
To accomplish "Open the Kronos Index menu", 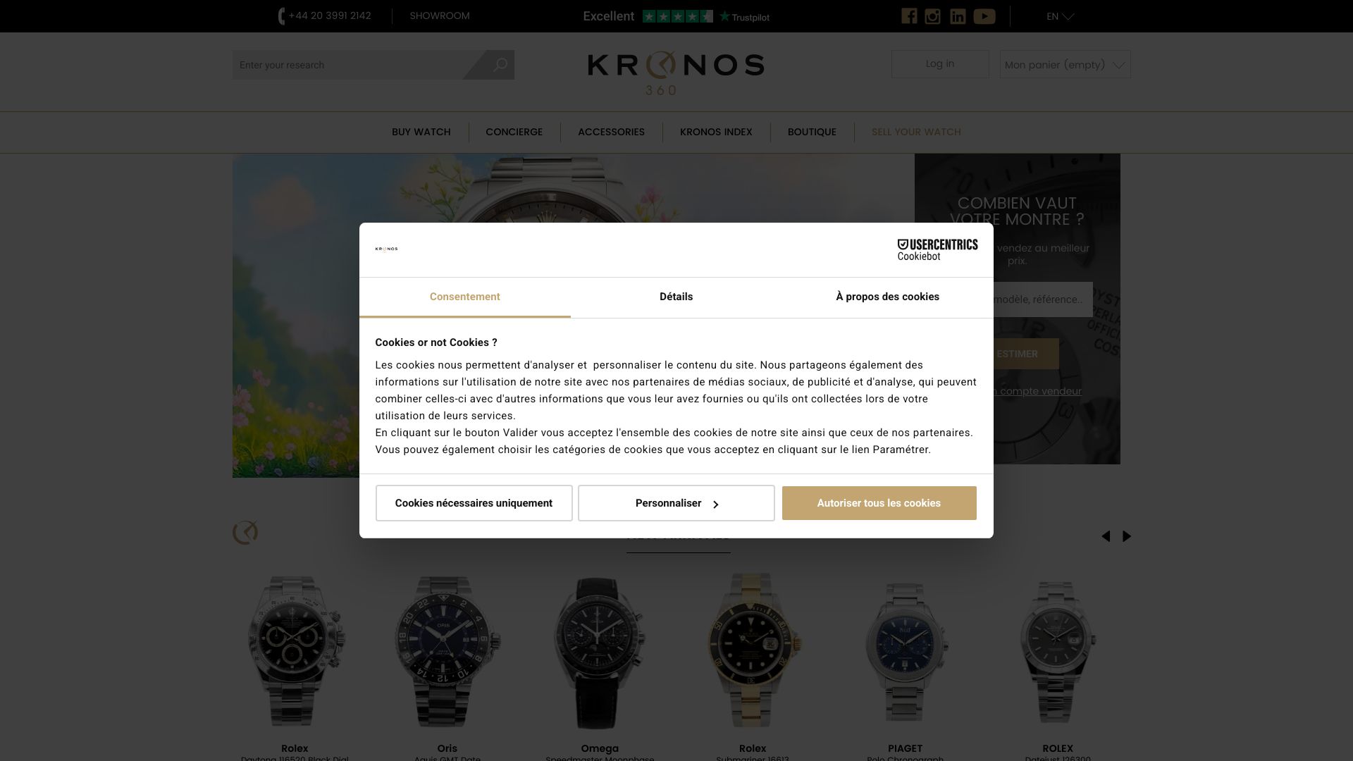I will click(716, 132).
